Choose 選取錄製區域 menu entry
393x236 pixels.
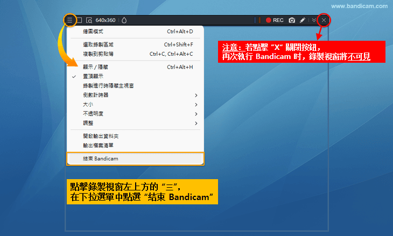click(135, 45)
